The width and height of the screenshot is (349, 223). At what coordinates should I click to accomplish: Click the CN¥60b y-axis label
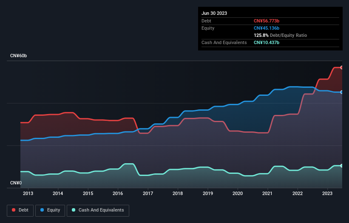(18, 56)
